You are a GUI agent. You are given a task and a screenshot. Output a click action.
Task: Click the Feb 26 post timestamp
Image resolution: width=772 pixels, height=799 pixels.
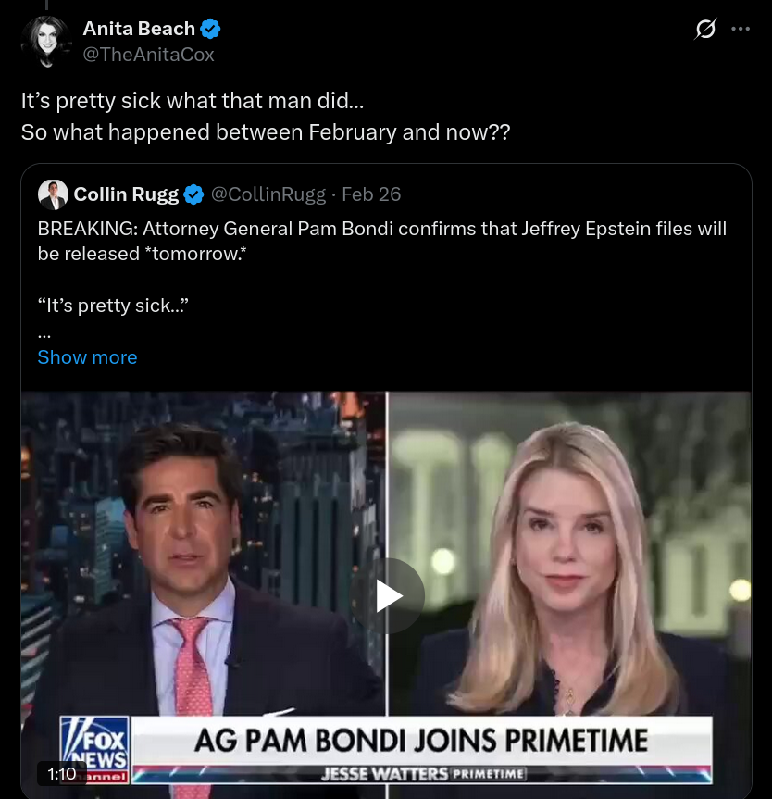click(x=371, y=194)
